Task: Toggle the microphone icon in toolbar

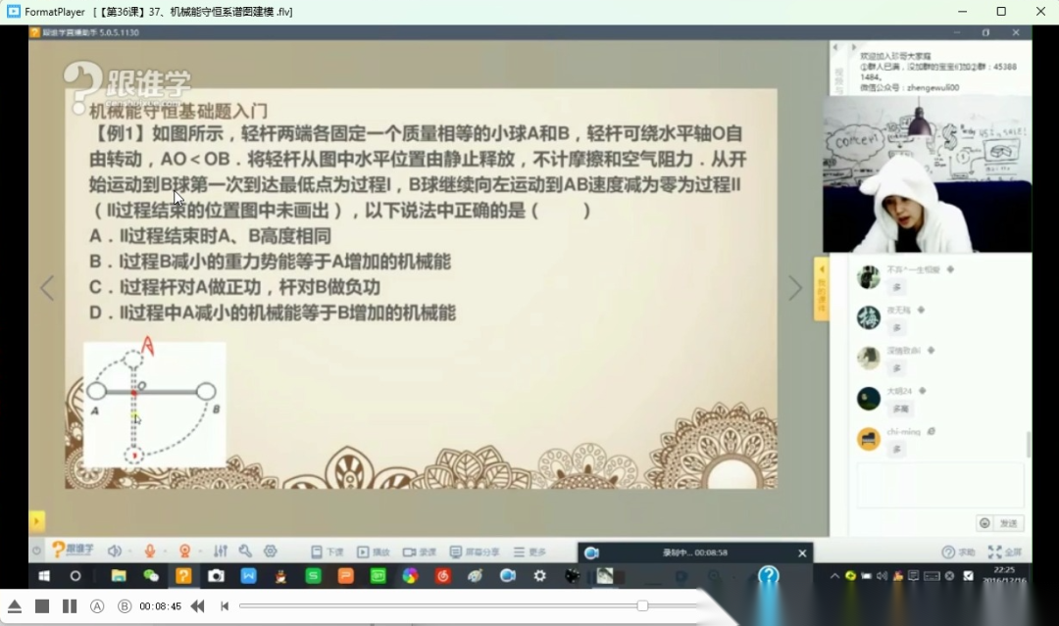Action: click(150, 552)
